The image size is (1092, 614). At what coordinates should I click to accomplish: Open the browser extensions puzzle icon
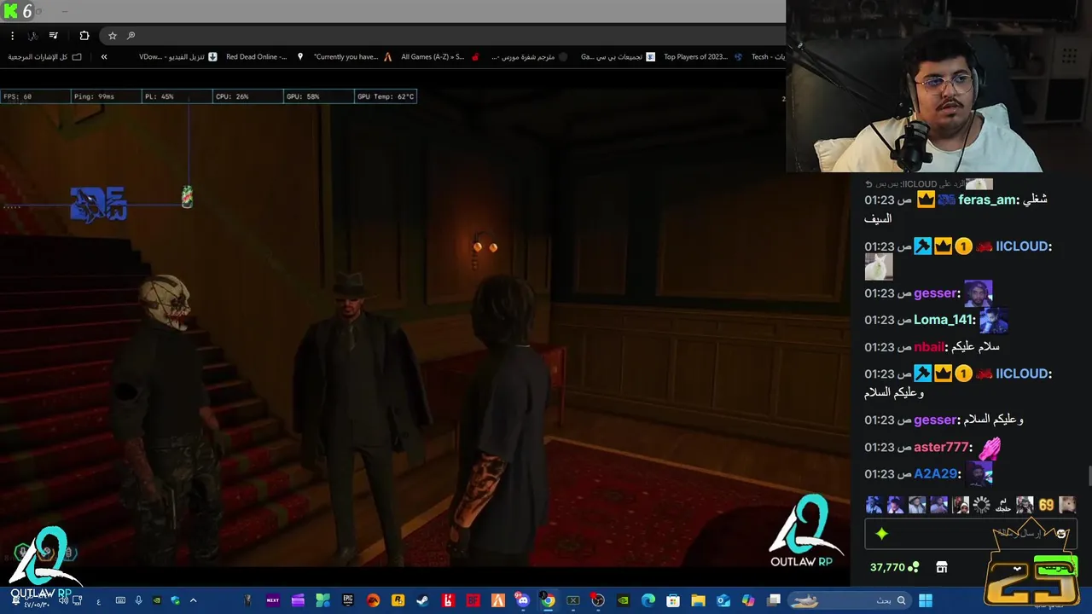click(x=84, y=36)
